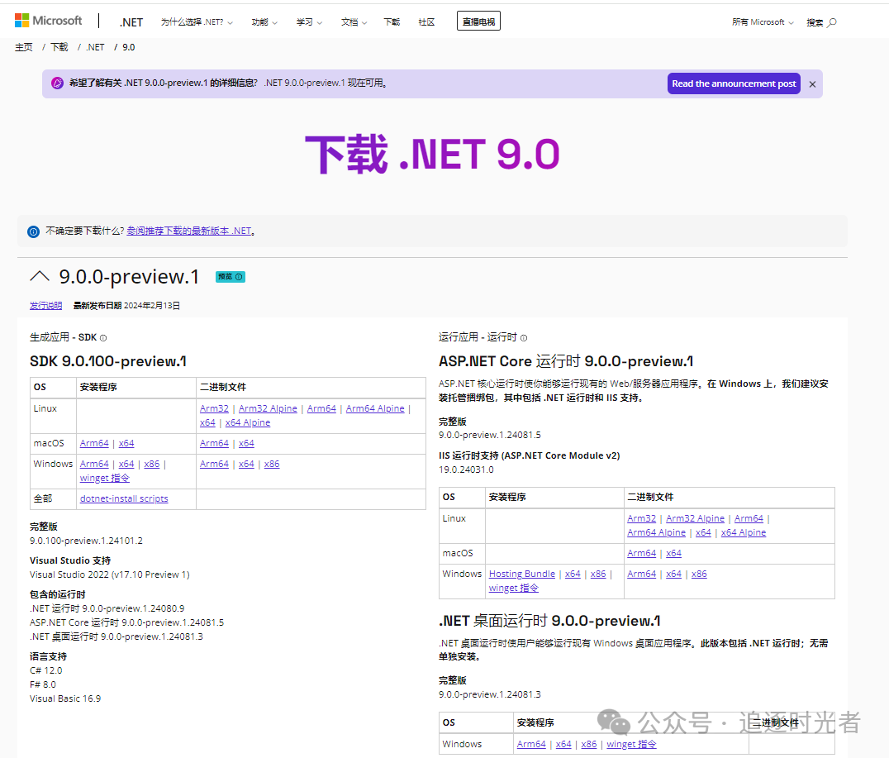
Task: Go to 下载 in the top navigation
Action: (x=392, y=22)
